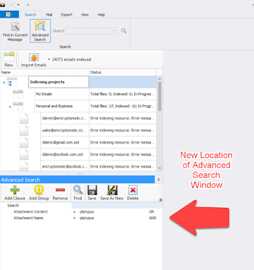The height and width of the screenshot is (270, 254).
Task: Select dsleno@outlook.com.ost entry
Action: [65, 155]
